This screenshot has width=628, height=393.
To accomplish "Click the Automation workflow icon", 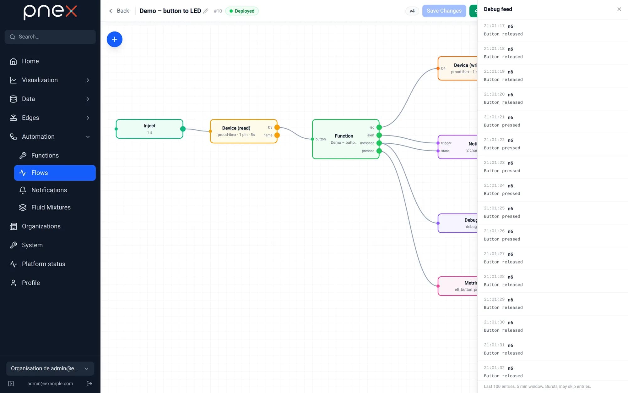I will click(13, 137).
